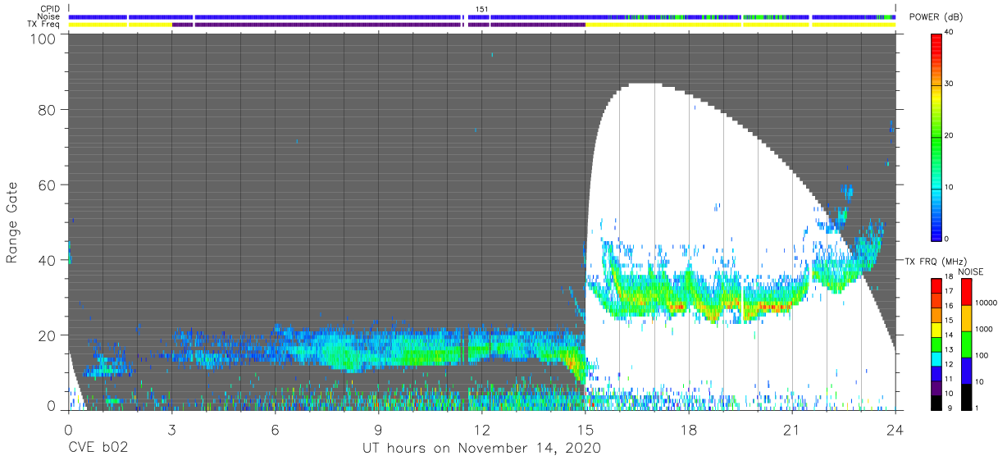
Task: Click the 6 tick on UT hours axis
Action: [275, 429]
